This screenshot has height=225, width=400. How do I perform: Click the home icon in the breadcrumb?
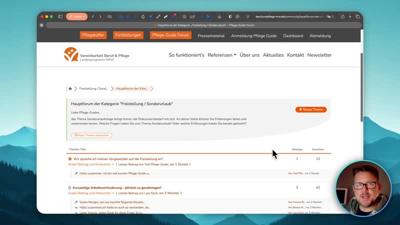(x=70, y=88)
